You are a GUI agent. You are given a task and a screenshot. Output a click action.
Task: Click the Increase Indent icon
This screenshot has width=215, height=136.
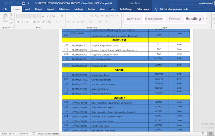96,16
